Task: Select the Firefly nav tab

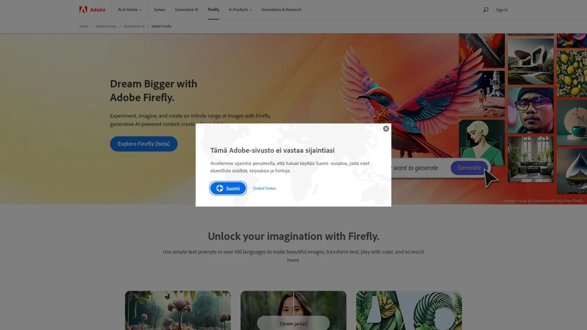Action: 213,10
